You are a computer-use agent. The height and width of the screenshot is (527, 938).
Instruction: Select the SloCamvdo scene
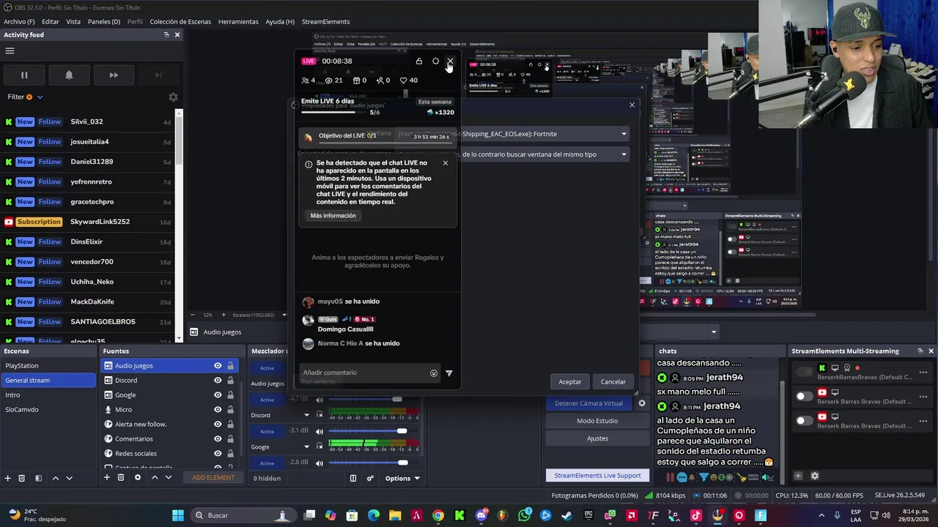click(48, 409)
